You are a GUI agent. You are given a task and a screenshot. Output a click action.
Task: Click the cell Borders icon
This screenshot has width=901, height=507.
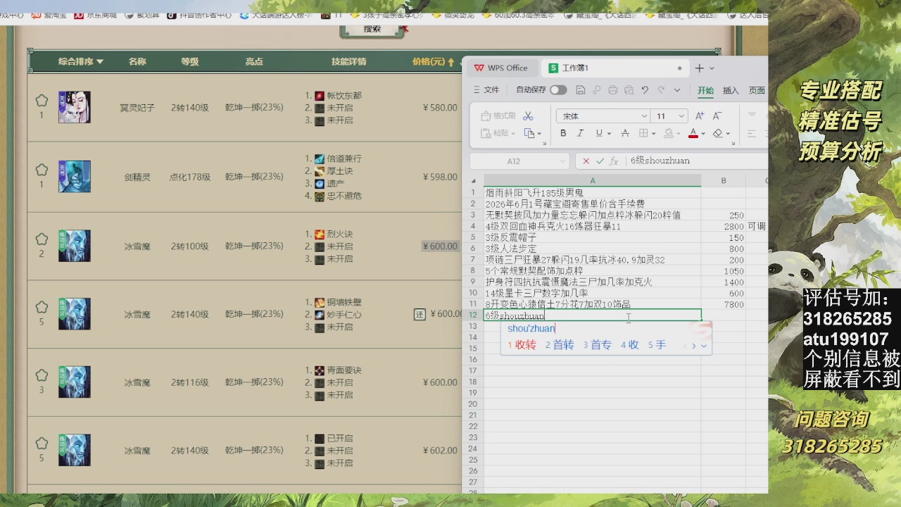tap(643, 133)
